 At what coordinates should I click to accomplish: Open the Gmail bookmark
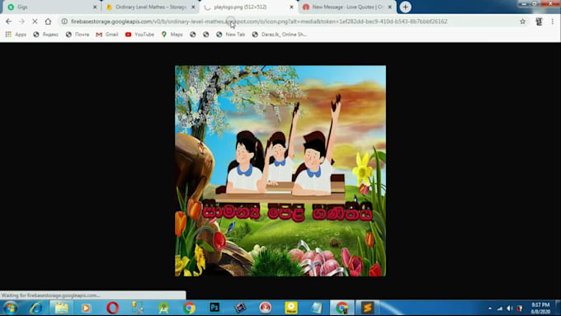click(x=107, y=35)
